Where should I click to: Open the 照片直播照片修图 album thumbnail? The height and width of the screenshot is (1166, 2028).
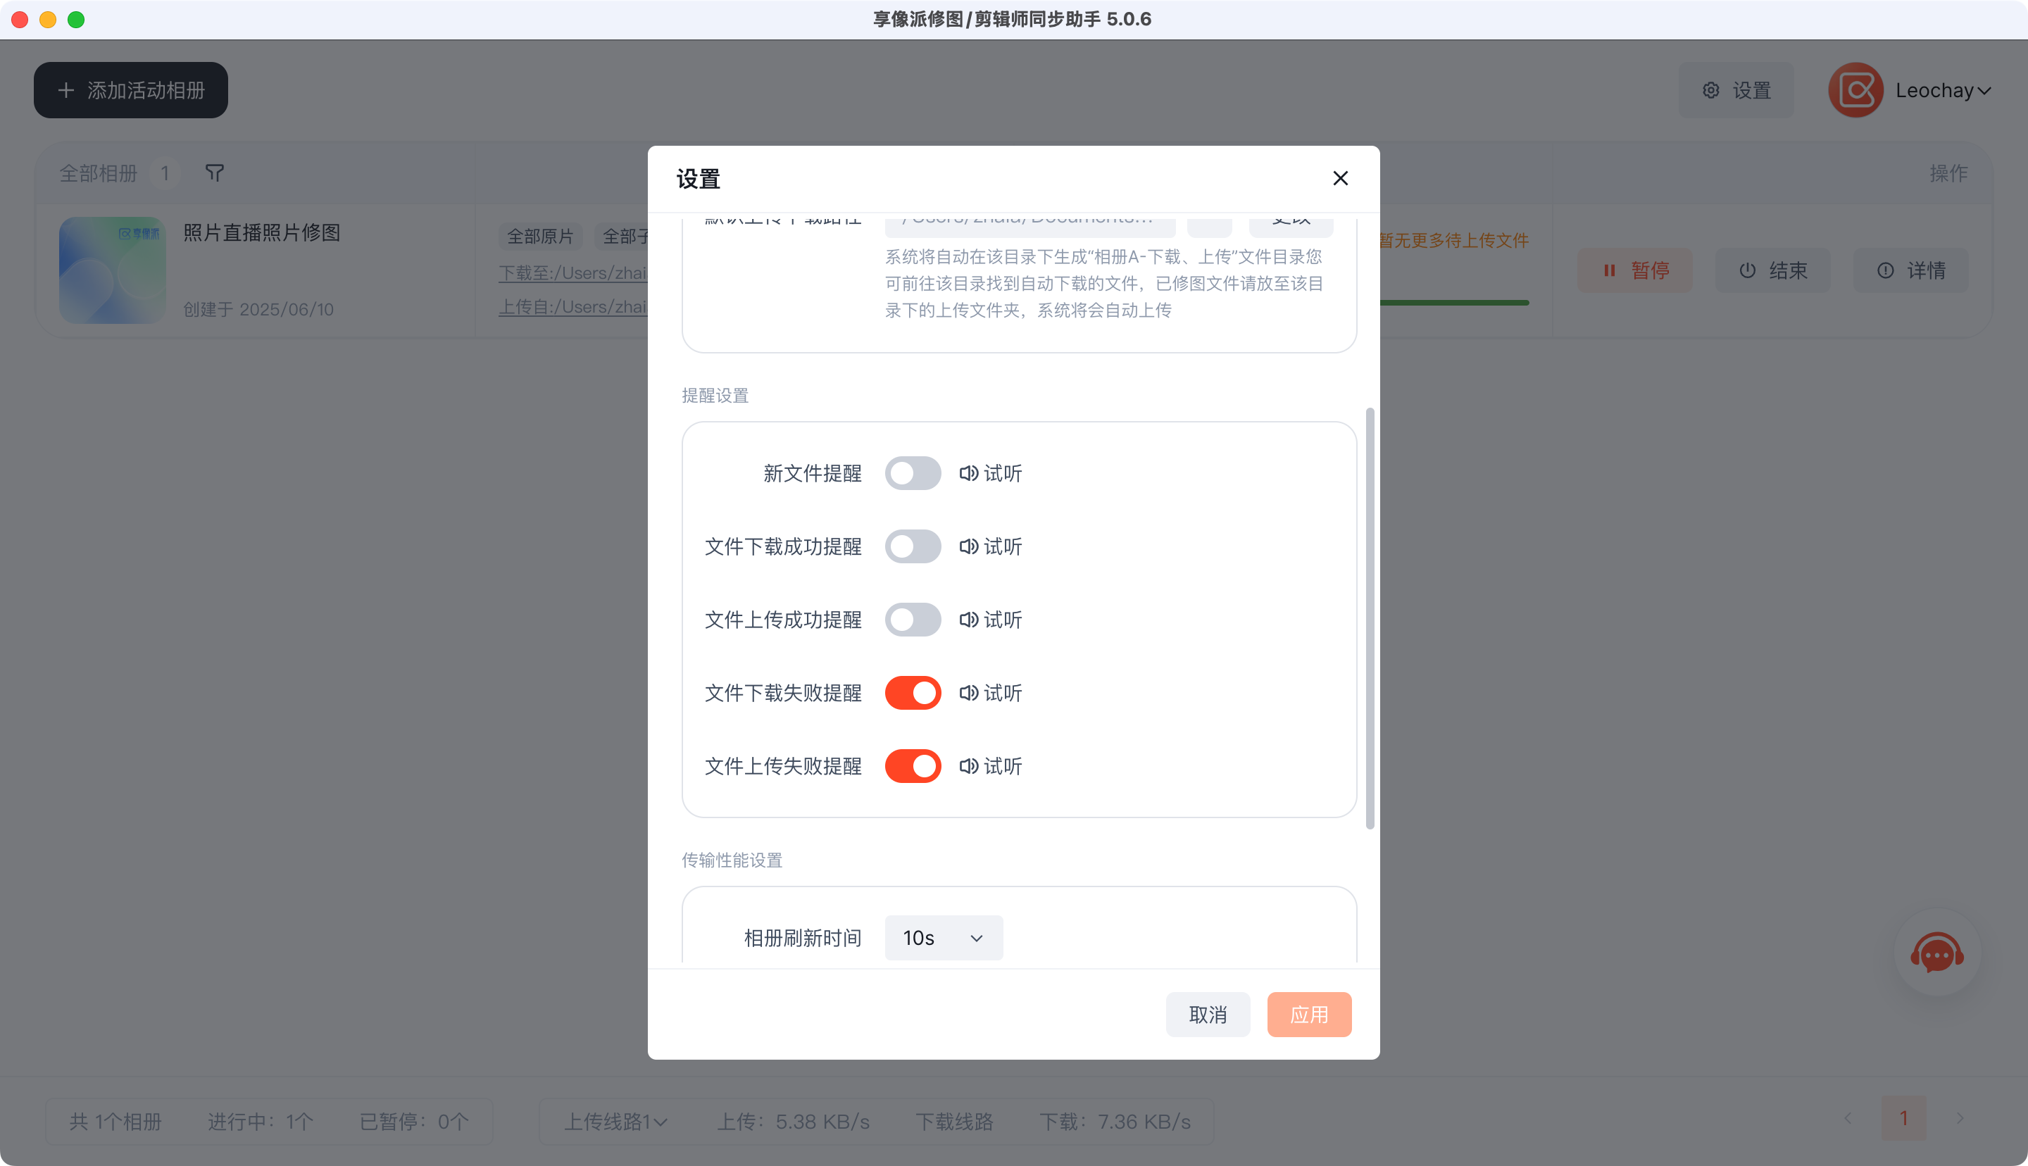(x=112, y=270)
